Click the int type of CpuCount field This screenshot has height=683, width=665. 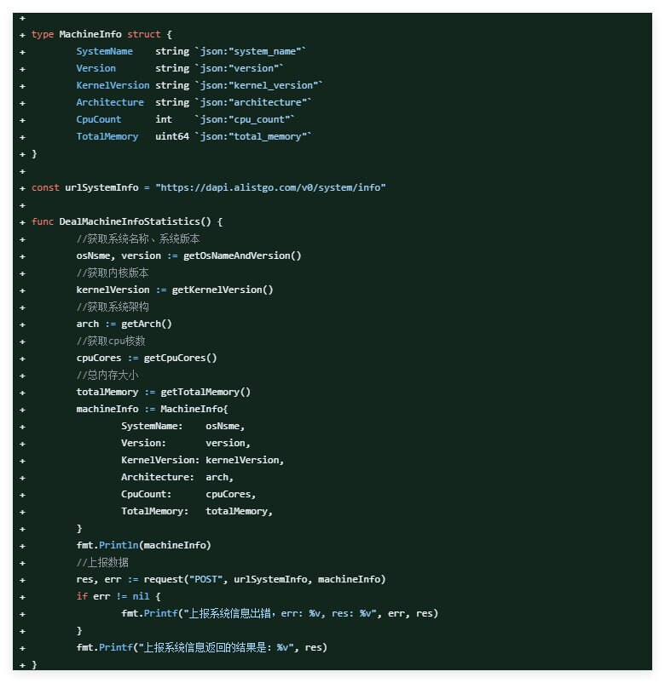[164, 119]
